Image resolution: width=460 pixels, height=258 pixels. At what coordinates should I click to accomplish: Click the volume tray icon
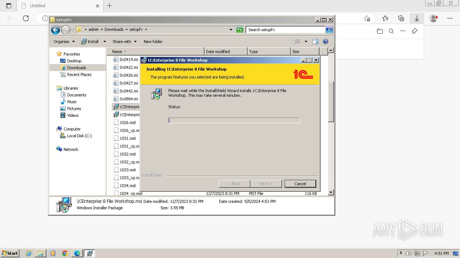409,253
